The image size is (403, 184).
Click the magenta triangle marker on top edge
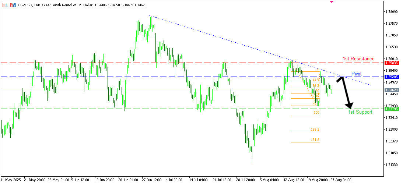click(x=332, y=1)
